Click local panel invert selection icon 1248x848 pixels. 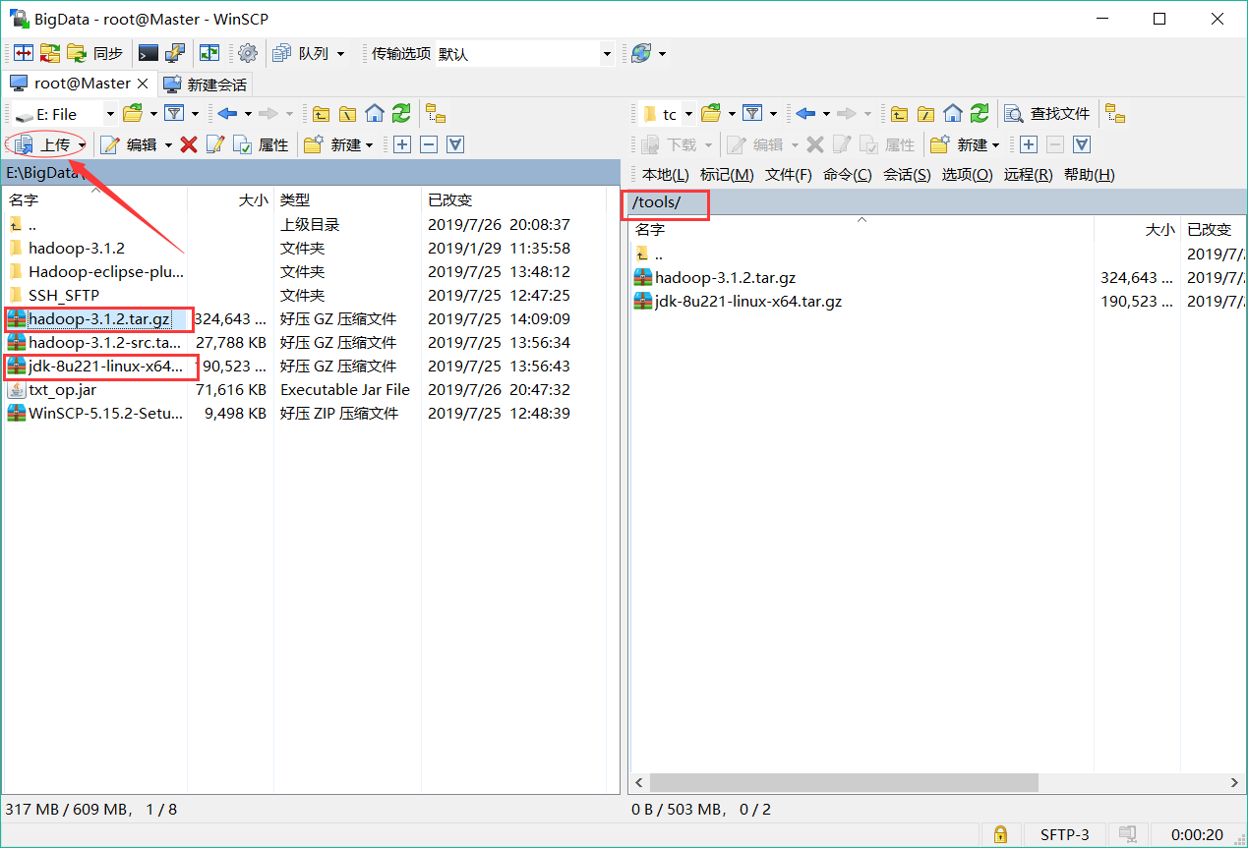click(454, 144)
